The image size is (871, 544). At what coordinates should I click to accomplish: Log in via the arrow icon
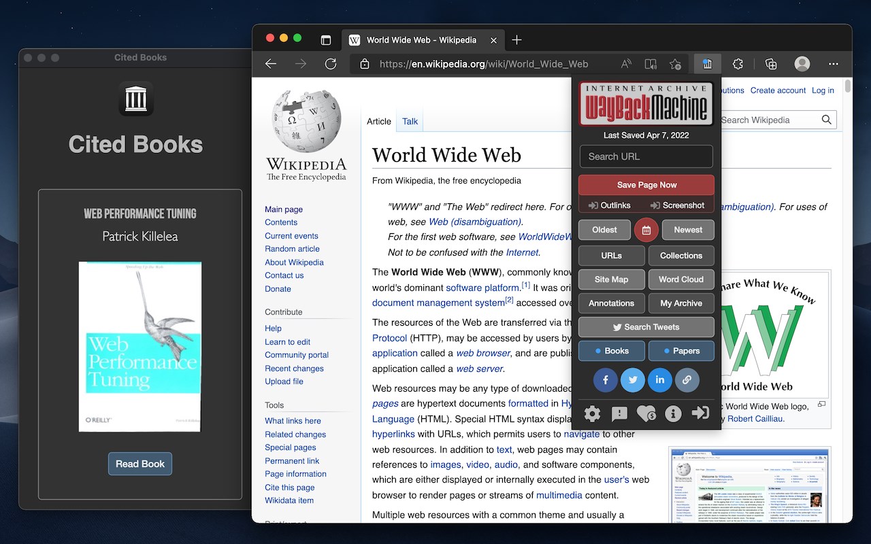[700, 413]
